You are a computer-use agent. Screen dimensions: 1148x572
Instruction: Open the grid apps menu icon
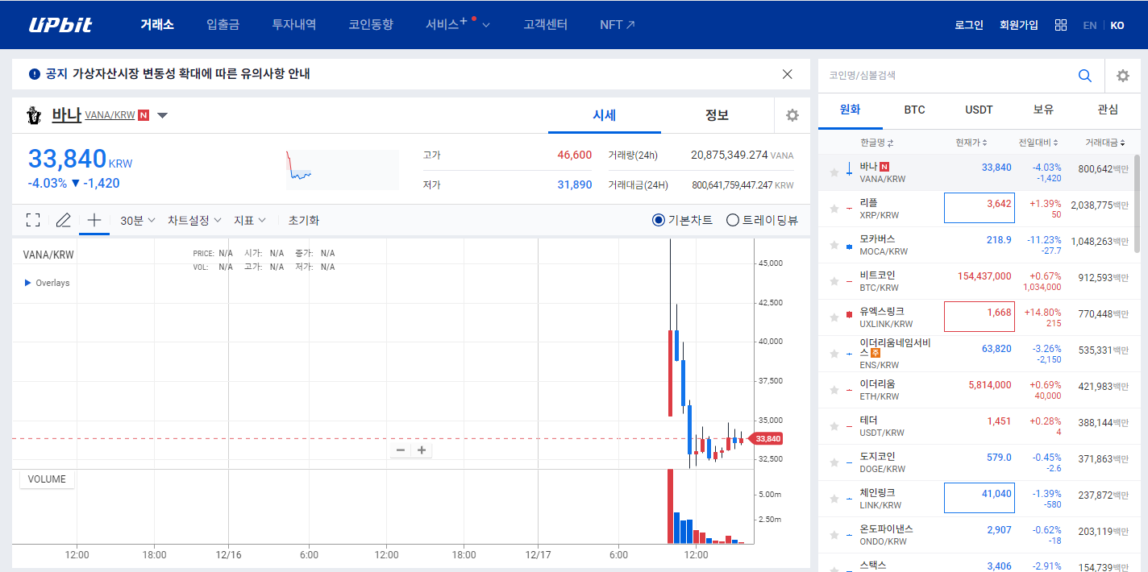pos(1061,25)
